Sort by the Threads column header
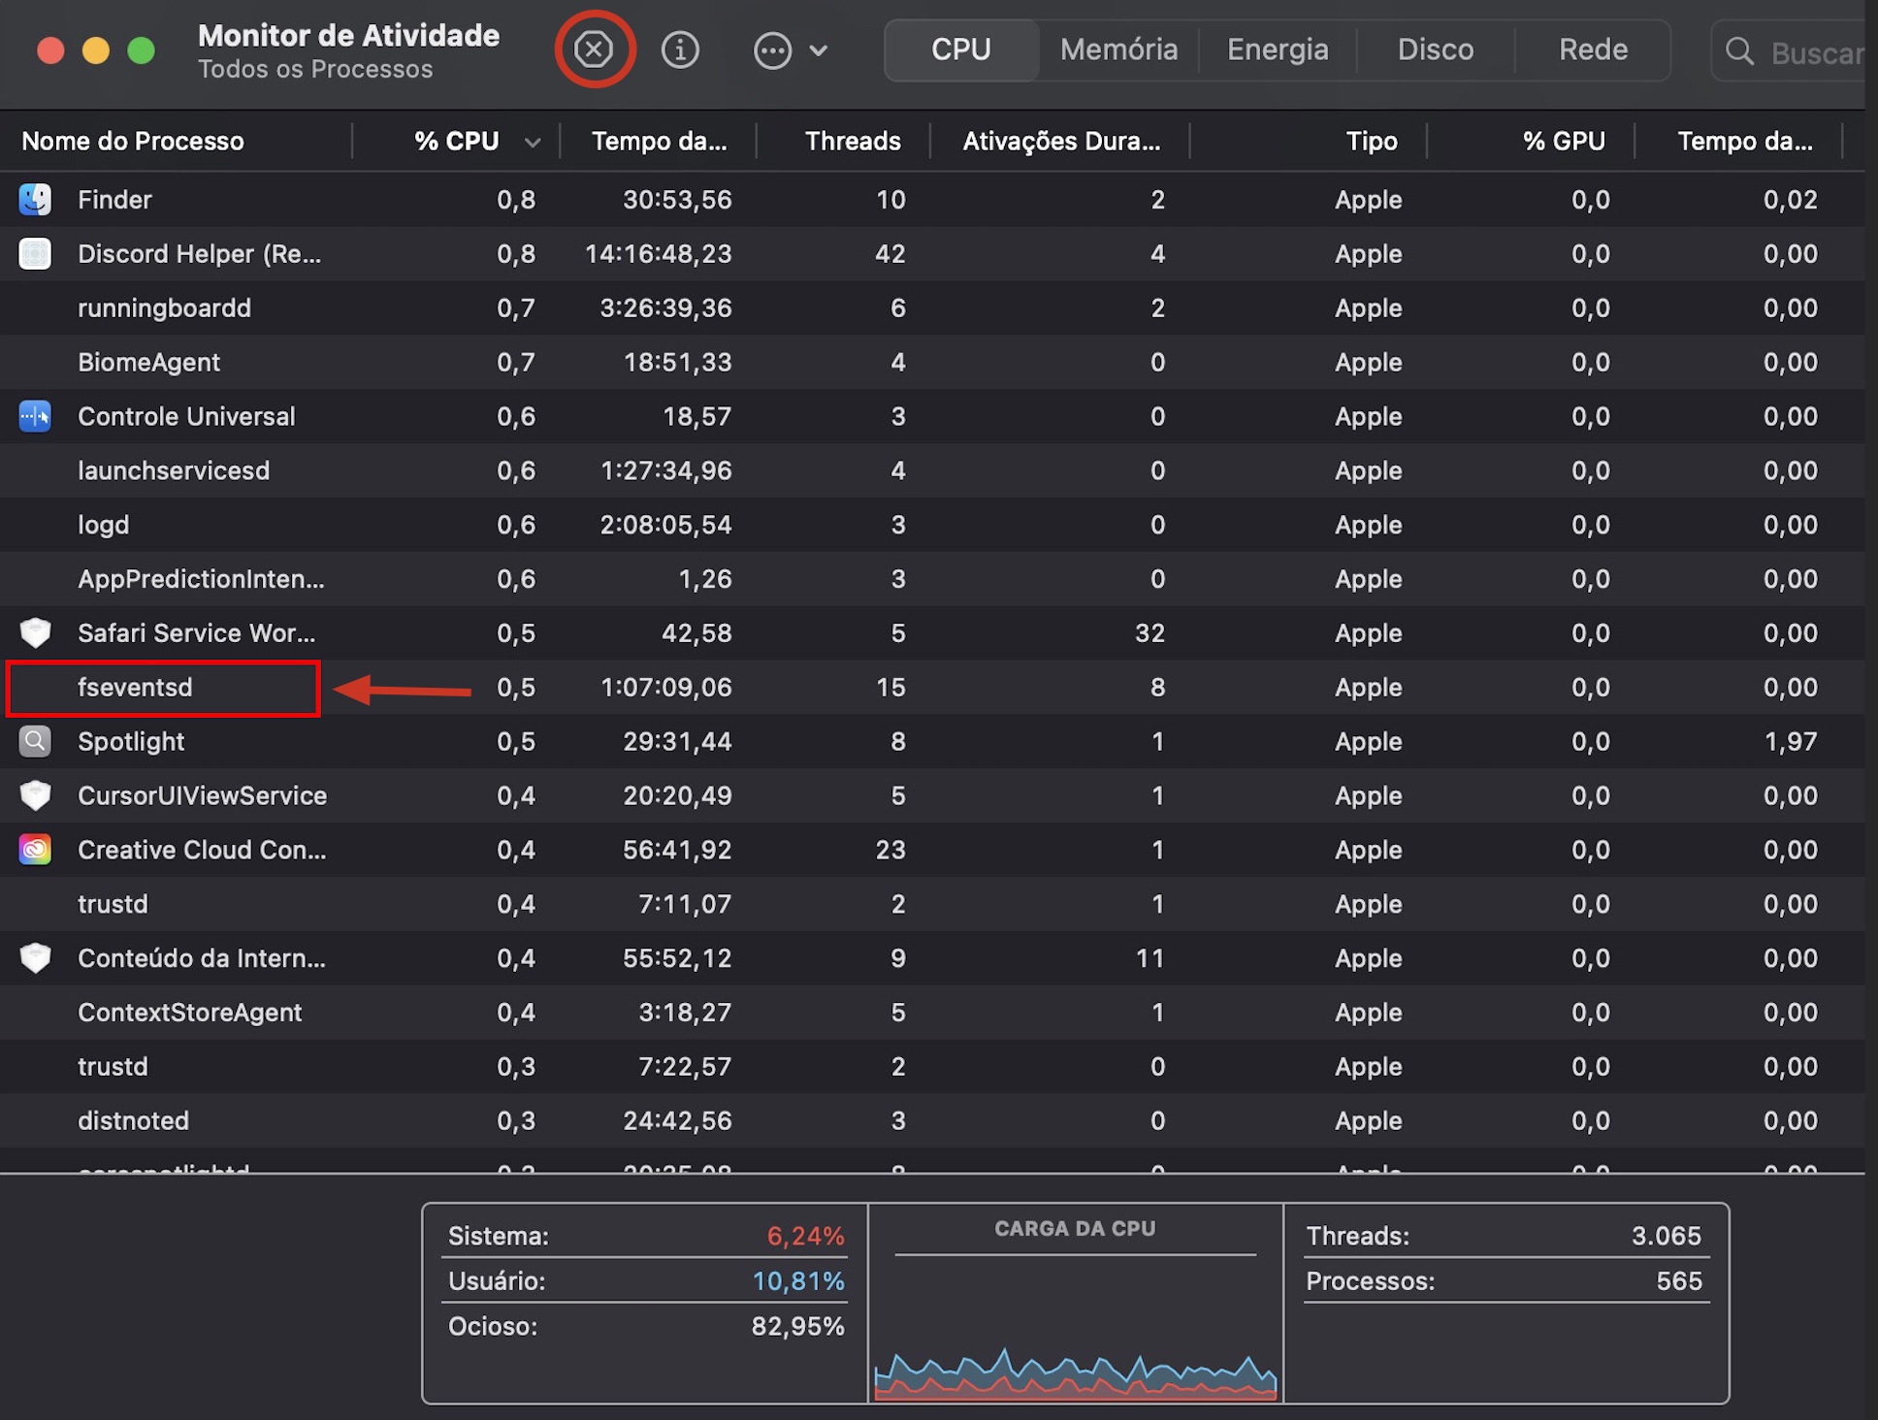The width and height of the screenshot is (1878, 1420). tap(852, 142)
